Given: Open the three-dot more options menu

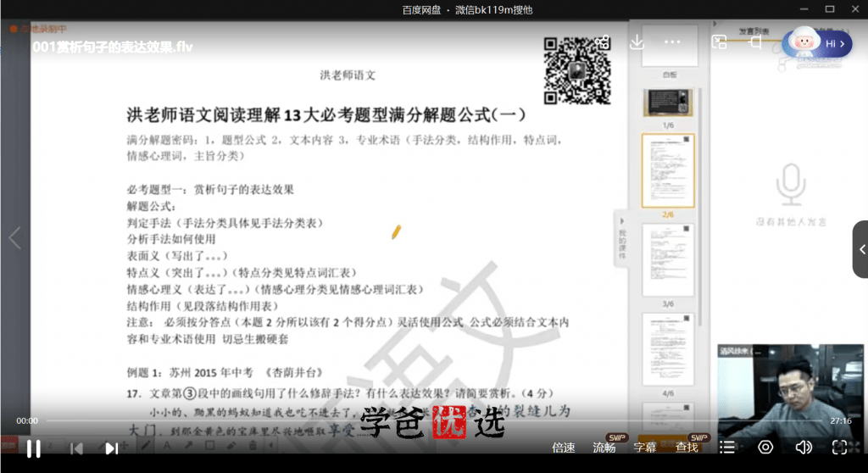Looking at the screenshot, I should click(672, 42).
